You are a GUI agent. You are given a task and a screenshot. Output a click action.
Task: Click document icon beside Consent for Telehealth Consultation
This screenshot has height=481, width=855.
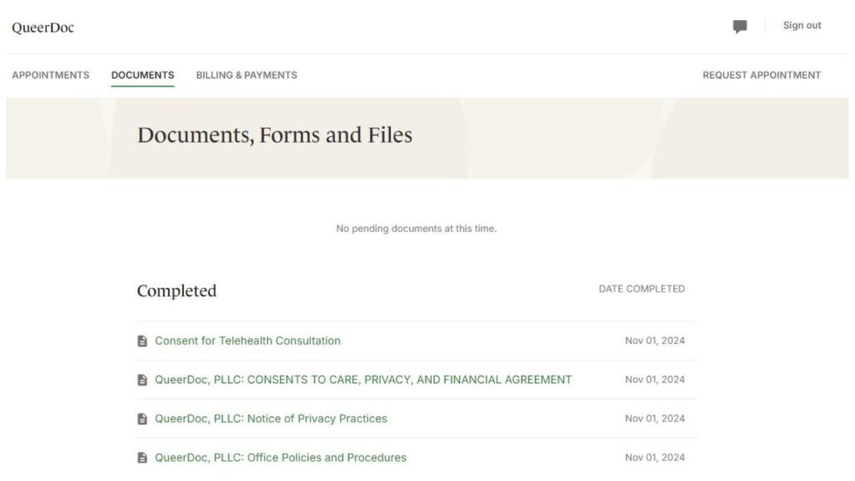pos(142,341)
